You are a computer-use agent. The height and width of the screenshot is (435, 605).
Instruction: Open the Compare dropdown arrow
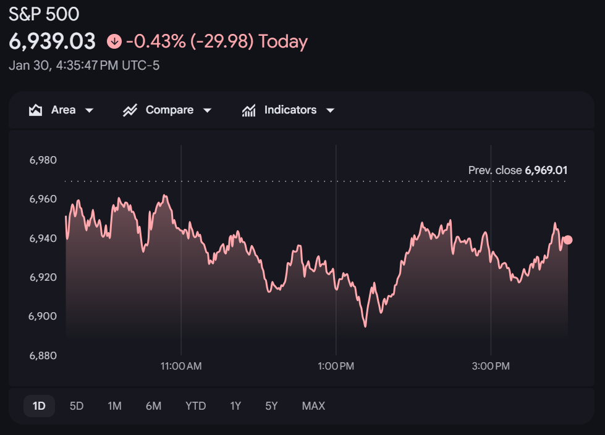click(207, 110)
